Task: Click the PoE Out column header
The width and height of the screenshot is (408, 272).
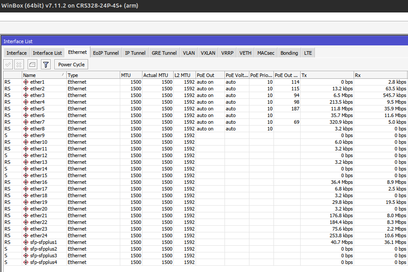Action: (210, 75)
